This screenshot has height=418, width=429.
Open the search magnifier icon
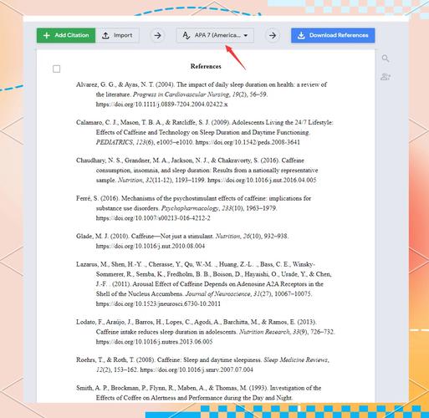pyautogui.click(x=386, y=59)
